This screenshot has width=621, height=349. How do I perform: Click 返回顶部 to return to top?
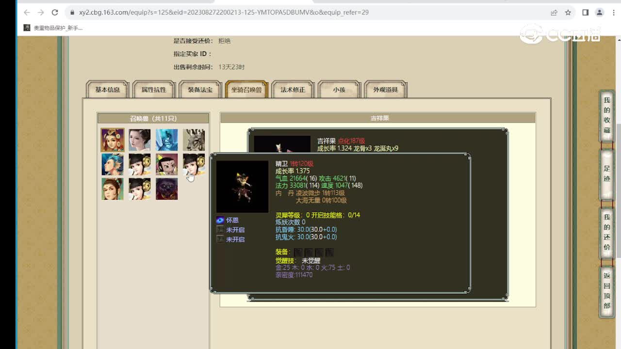[607, 291]
